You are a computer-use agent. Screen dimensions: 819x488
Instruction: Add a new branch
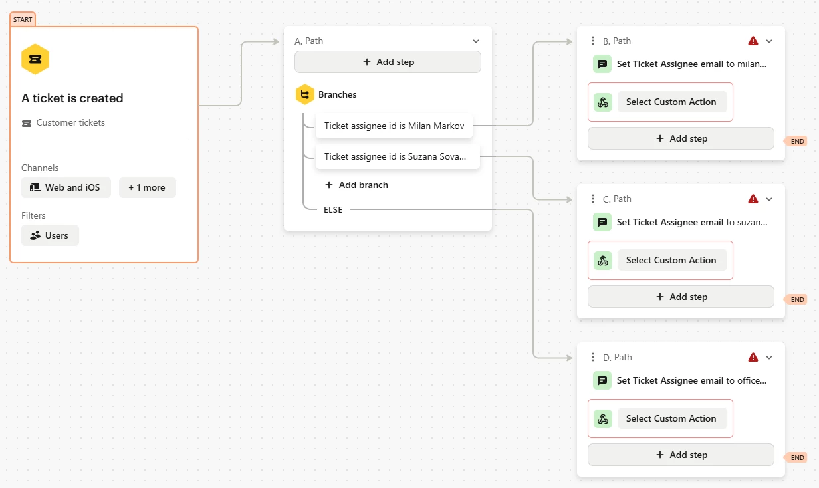pos(356,185)
